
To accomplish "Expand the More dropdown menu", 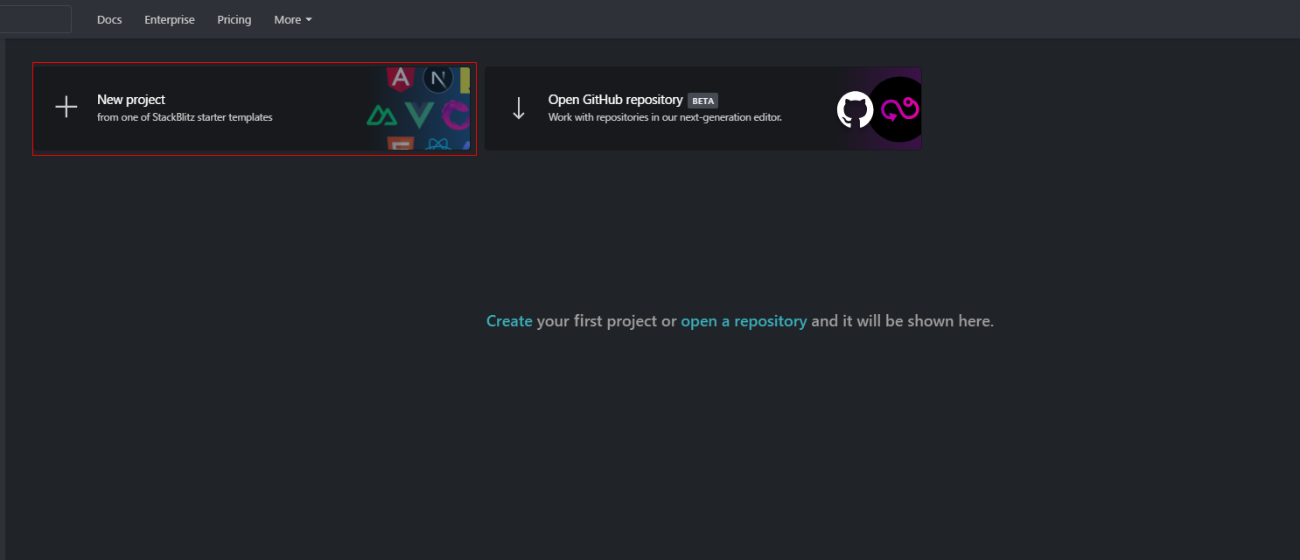I will [293, 19].
